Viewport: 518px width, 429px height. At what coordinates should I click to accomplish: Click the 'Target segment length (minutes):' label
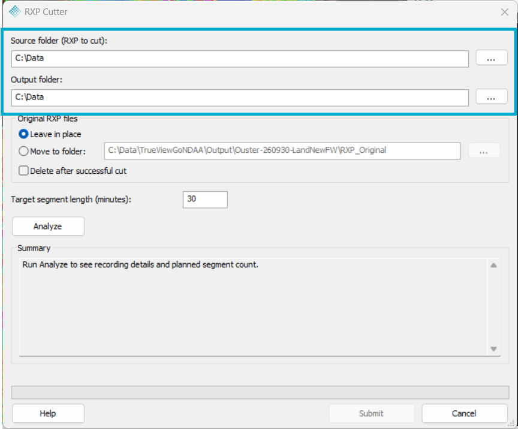point(71,200)
